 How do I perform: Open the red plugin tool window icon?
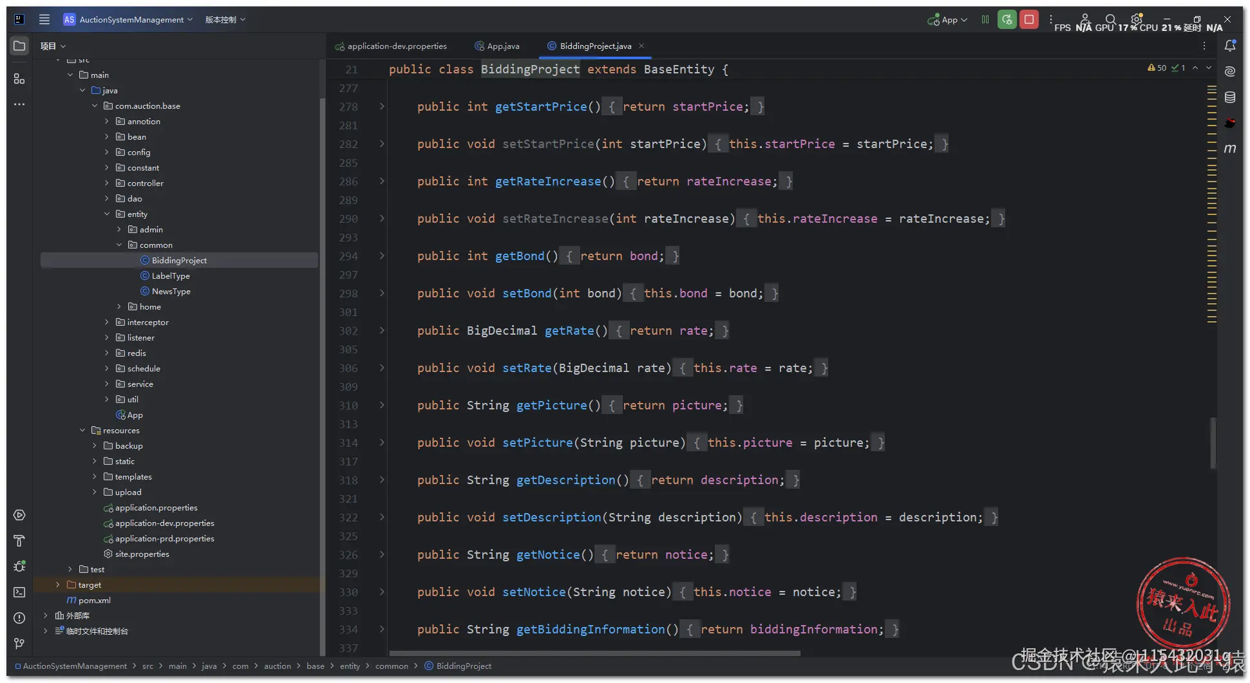pyautogui.click(x=1230, y=123)
